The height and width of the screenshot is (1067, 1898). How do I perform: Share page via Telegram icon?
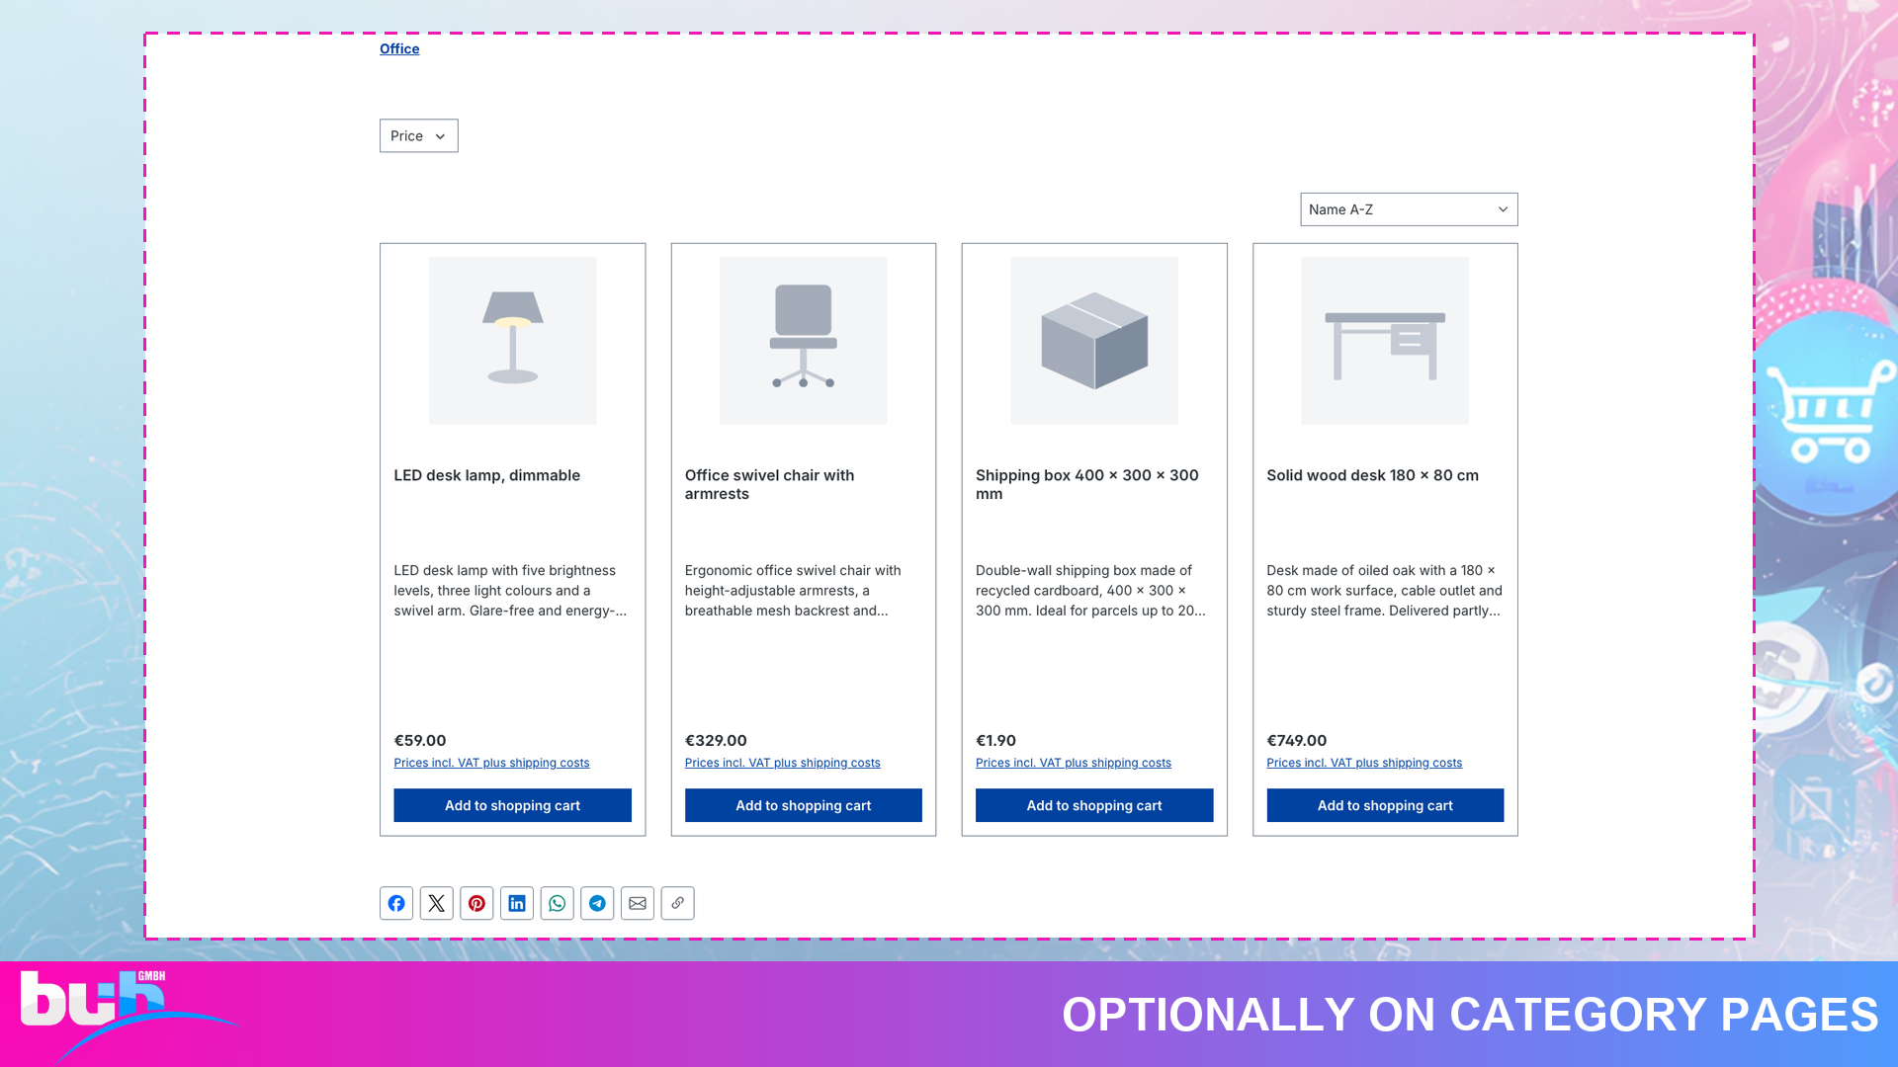(x=597, y=903)
